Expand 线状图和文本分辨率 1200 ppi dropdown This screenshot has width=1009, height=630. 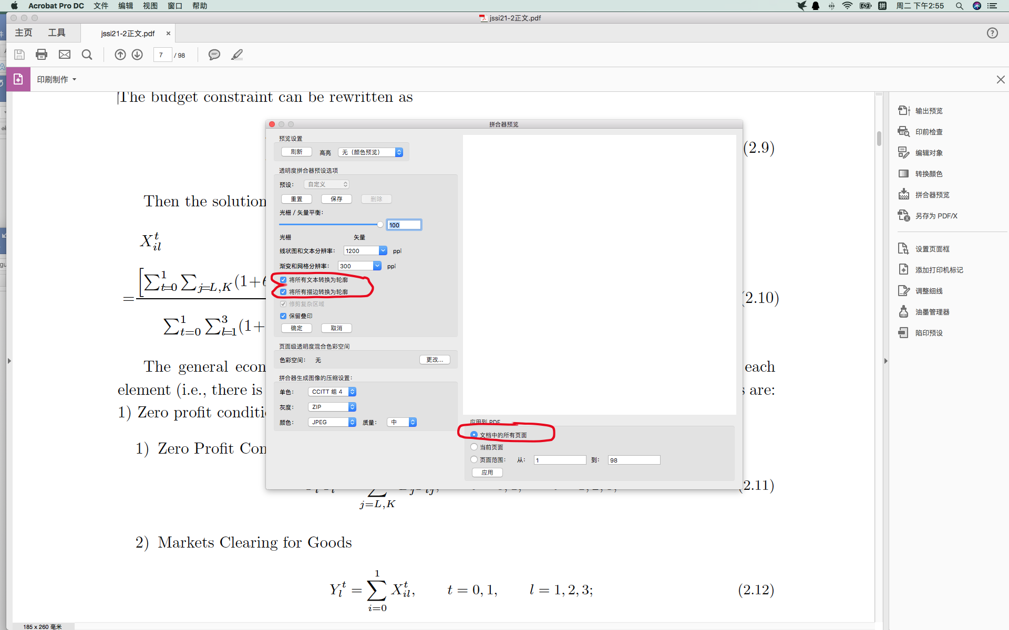(383, 251)
